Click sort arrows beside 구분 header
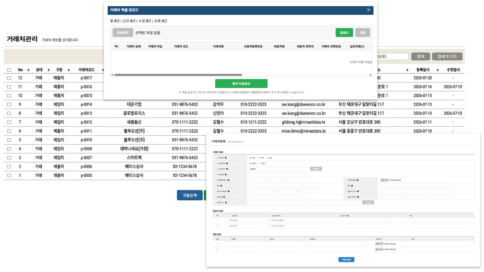Viewport: 484px width, 272px height. pyautogui.click(x=69, y=70)
